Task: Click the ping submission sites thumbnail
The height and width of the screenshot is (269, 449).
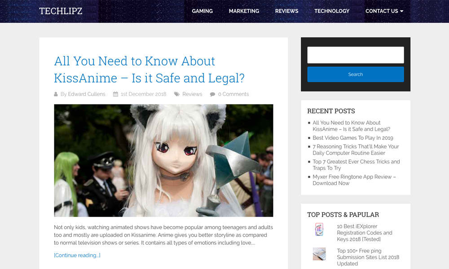Action: point(319,254)
